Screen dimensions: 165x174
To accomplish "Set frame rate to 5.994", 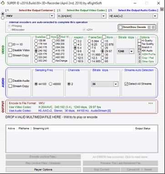I will (x=89, y=41).
